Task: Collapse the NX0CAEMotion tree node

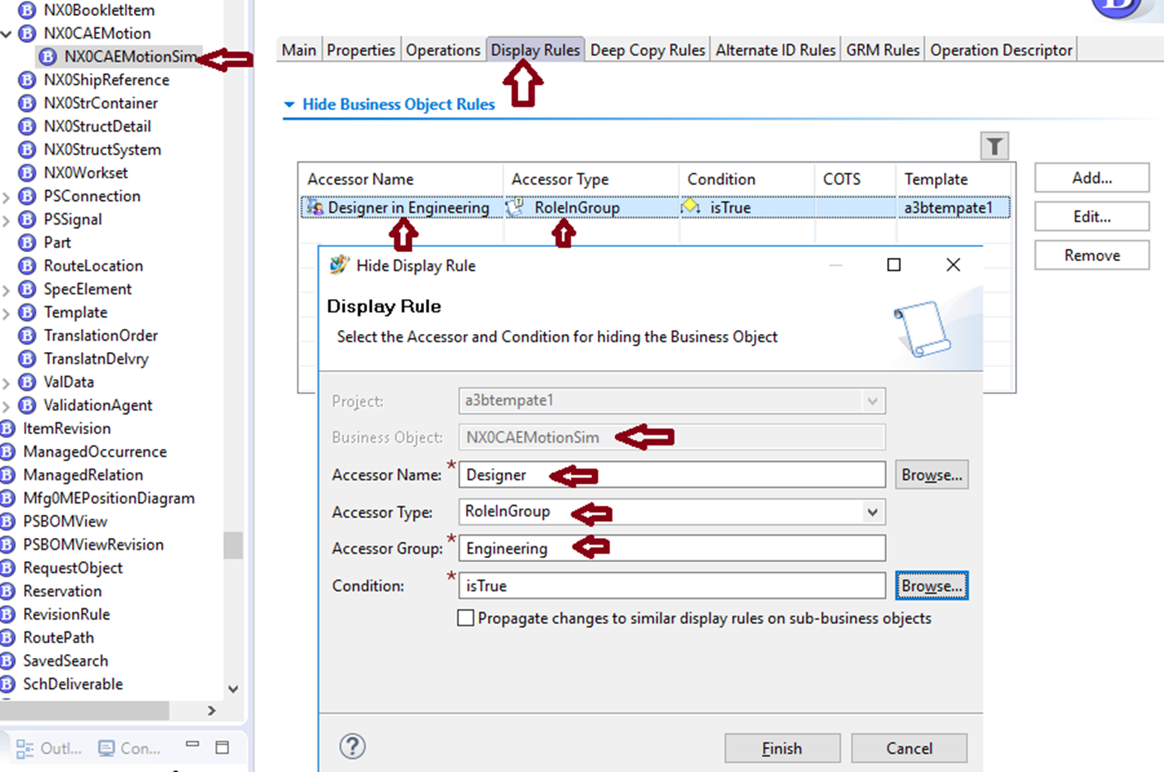Action: pos(7,34)
